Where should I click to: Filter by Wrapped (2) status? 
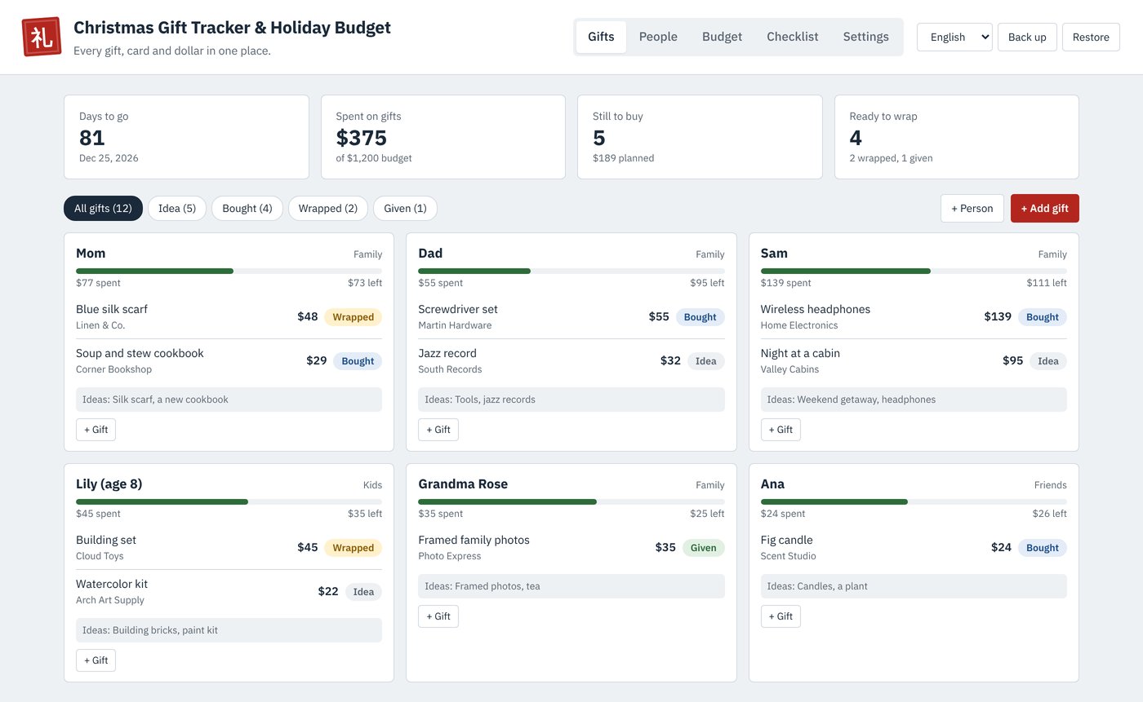point(328,208)
